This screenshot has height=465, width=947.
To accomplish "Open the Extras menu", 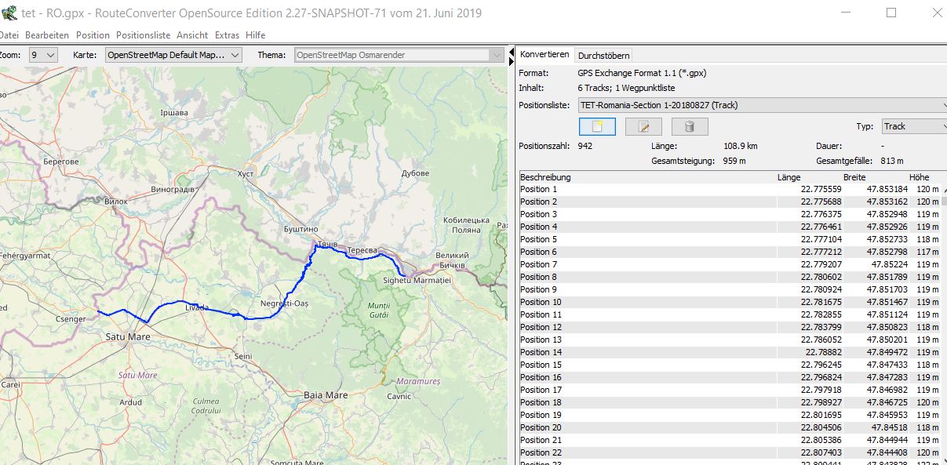I will click(227, 35).
